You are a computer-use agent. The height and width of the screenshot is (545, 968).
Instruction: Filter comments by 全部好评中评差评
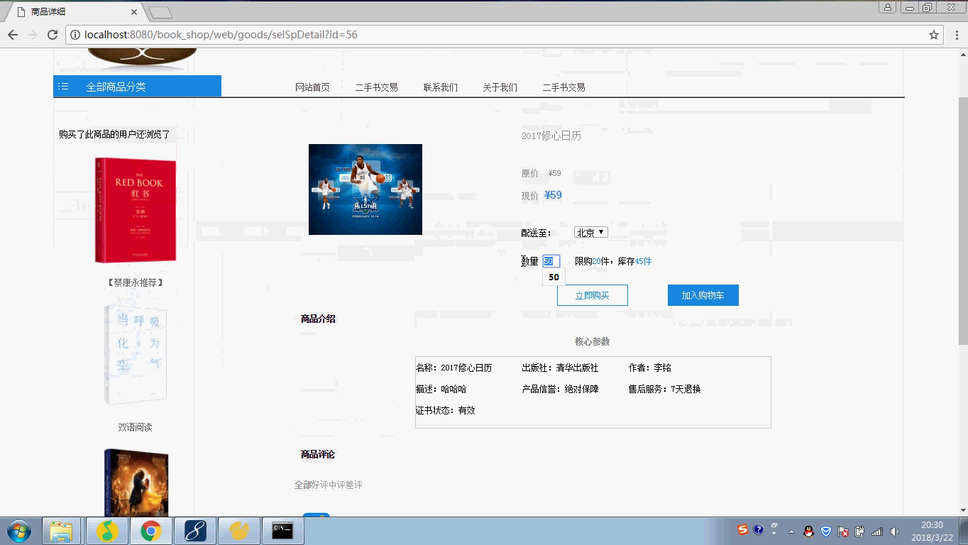pos(329,485)
